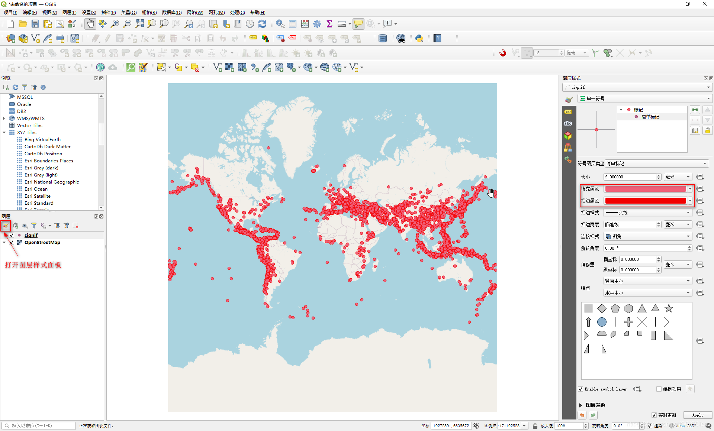Remove layer icon in Layers panel
This screenshot has height=431, width=714.
75,226
